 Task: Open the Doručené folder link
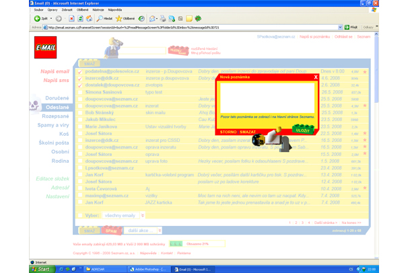point(57,98)
